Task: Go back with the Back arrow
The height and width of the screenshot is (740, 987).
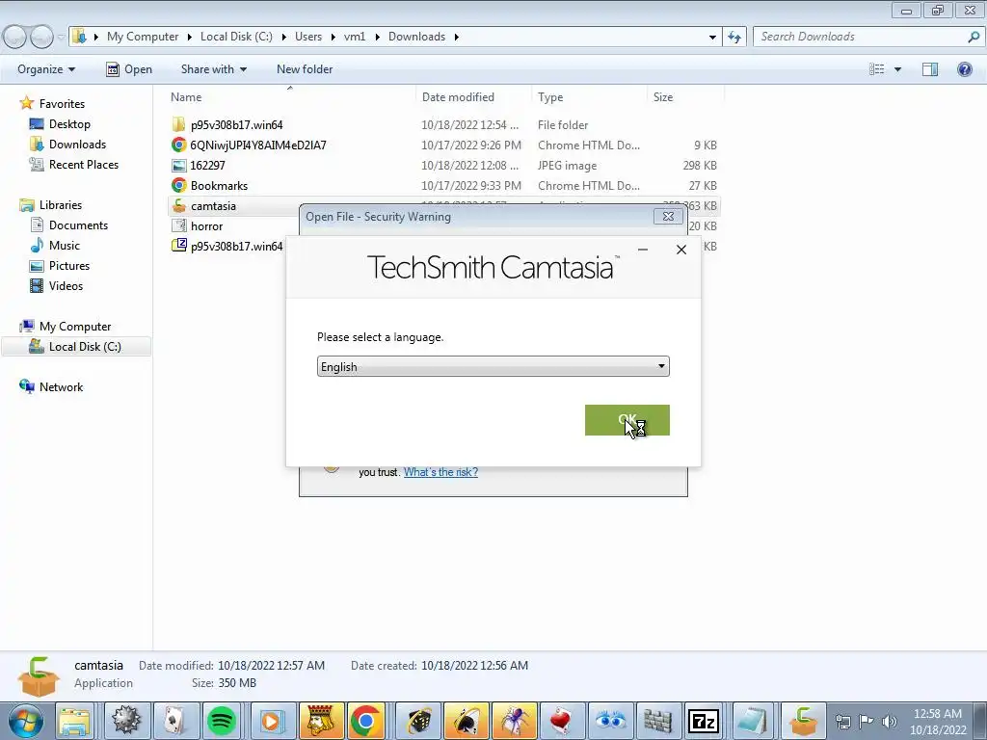Action: click(x=15, y=37)
